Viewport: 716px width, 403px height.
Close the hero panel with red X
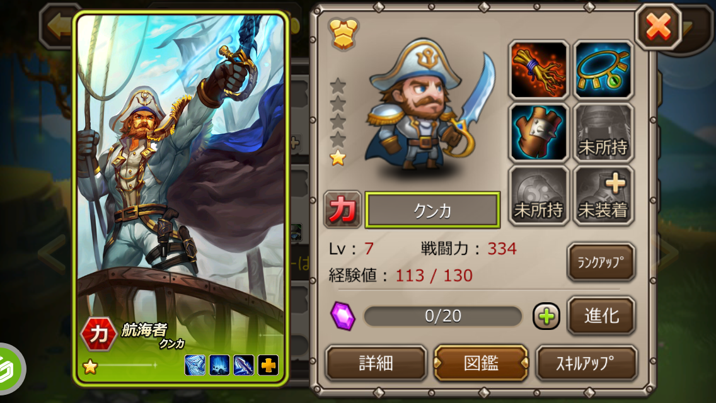click(x=658, y=26)
